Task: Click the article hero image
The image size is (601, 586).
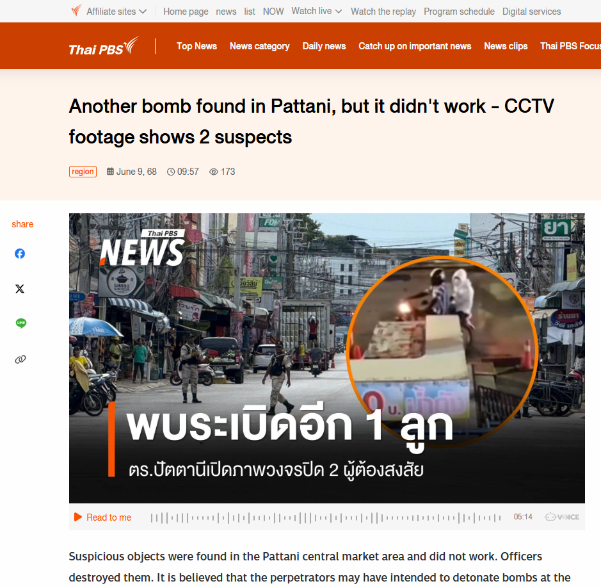Action: tap(327, 358)
